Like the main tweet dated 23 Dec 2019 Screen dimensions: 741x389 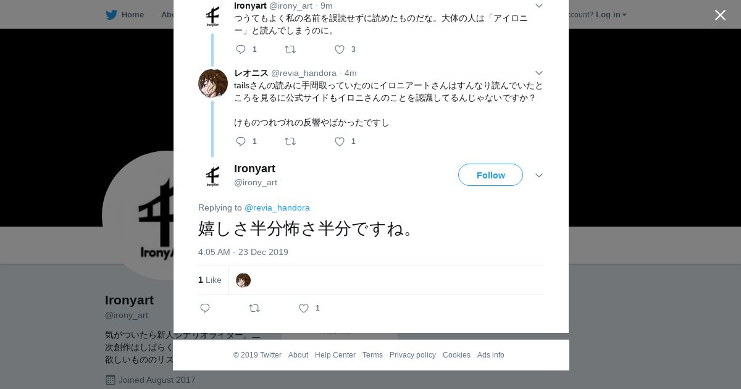coord(304,308)
